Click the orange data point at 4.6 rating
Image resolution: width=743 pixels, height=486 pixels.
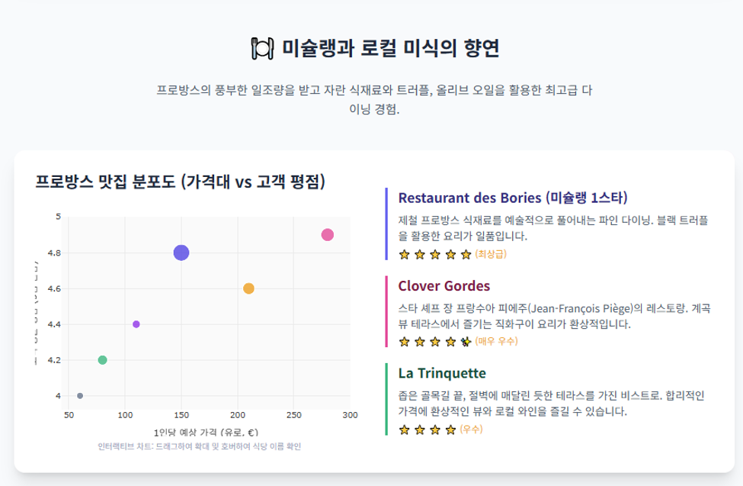(x=248, y=288)
